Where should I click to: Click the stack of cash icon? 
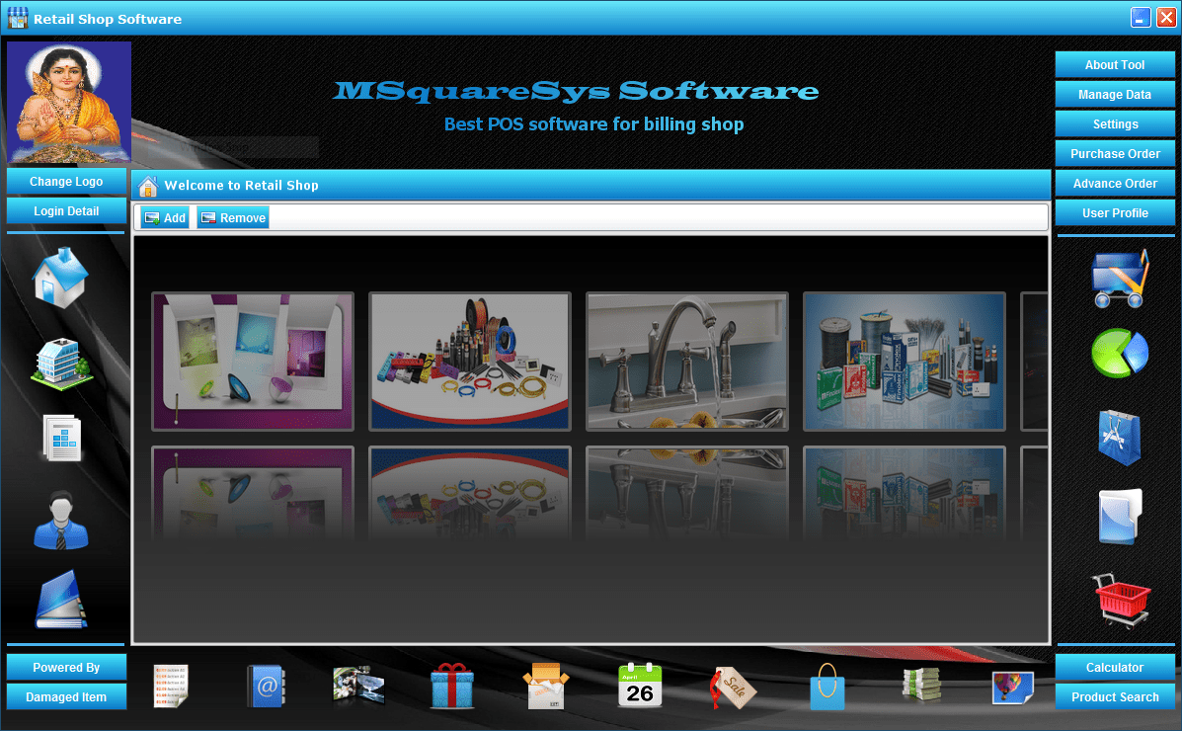[x=920, y=685]
